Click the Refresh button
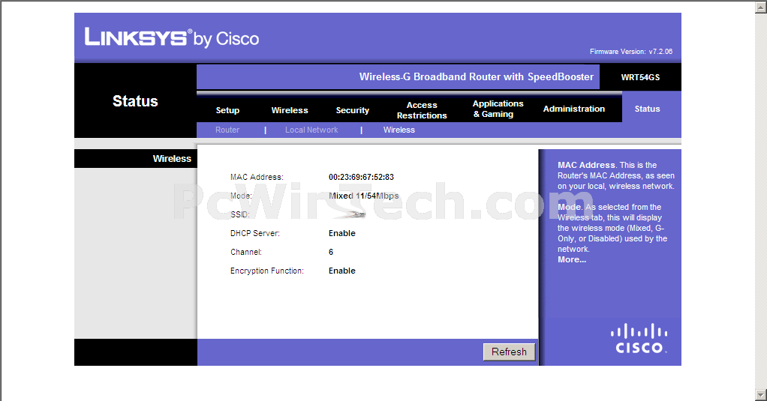The height and width of the screenshot is (401, 767). pyautogui.click(x=510, y=352)
